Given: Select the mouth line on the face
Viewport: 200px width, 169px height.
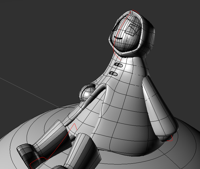Looking at the screenshot, I should pyautogui.click(x=118, y=38).
